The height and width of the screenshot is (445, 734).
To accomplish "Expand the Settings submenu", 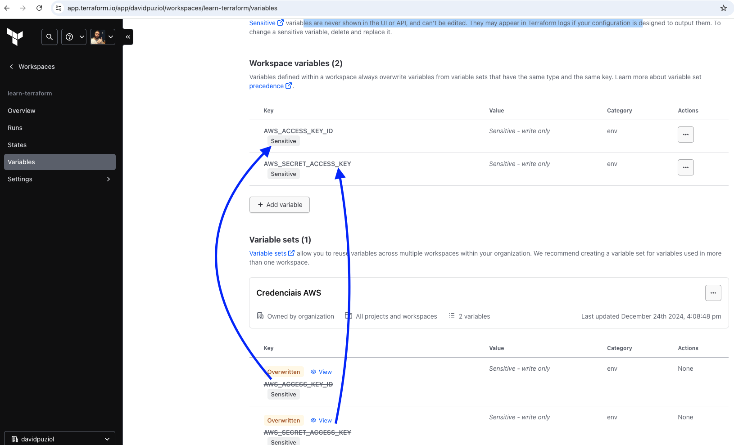I will [59, 179].
